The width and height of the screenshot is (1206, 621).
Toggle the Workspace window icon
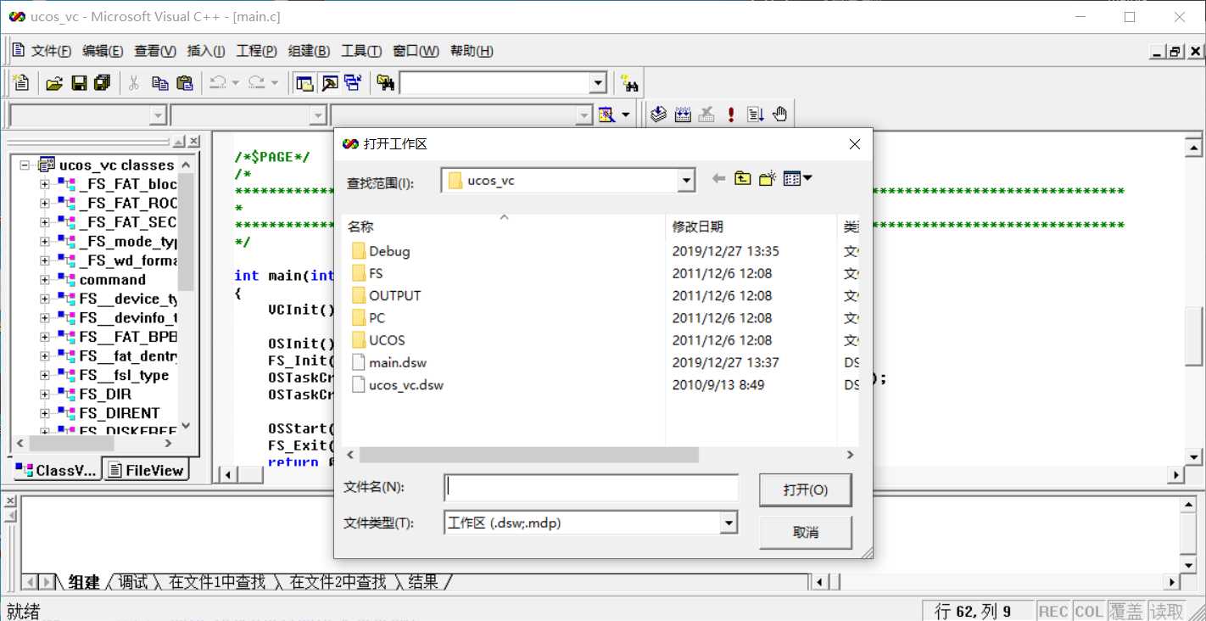coord(304,82)
